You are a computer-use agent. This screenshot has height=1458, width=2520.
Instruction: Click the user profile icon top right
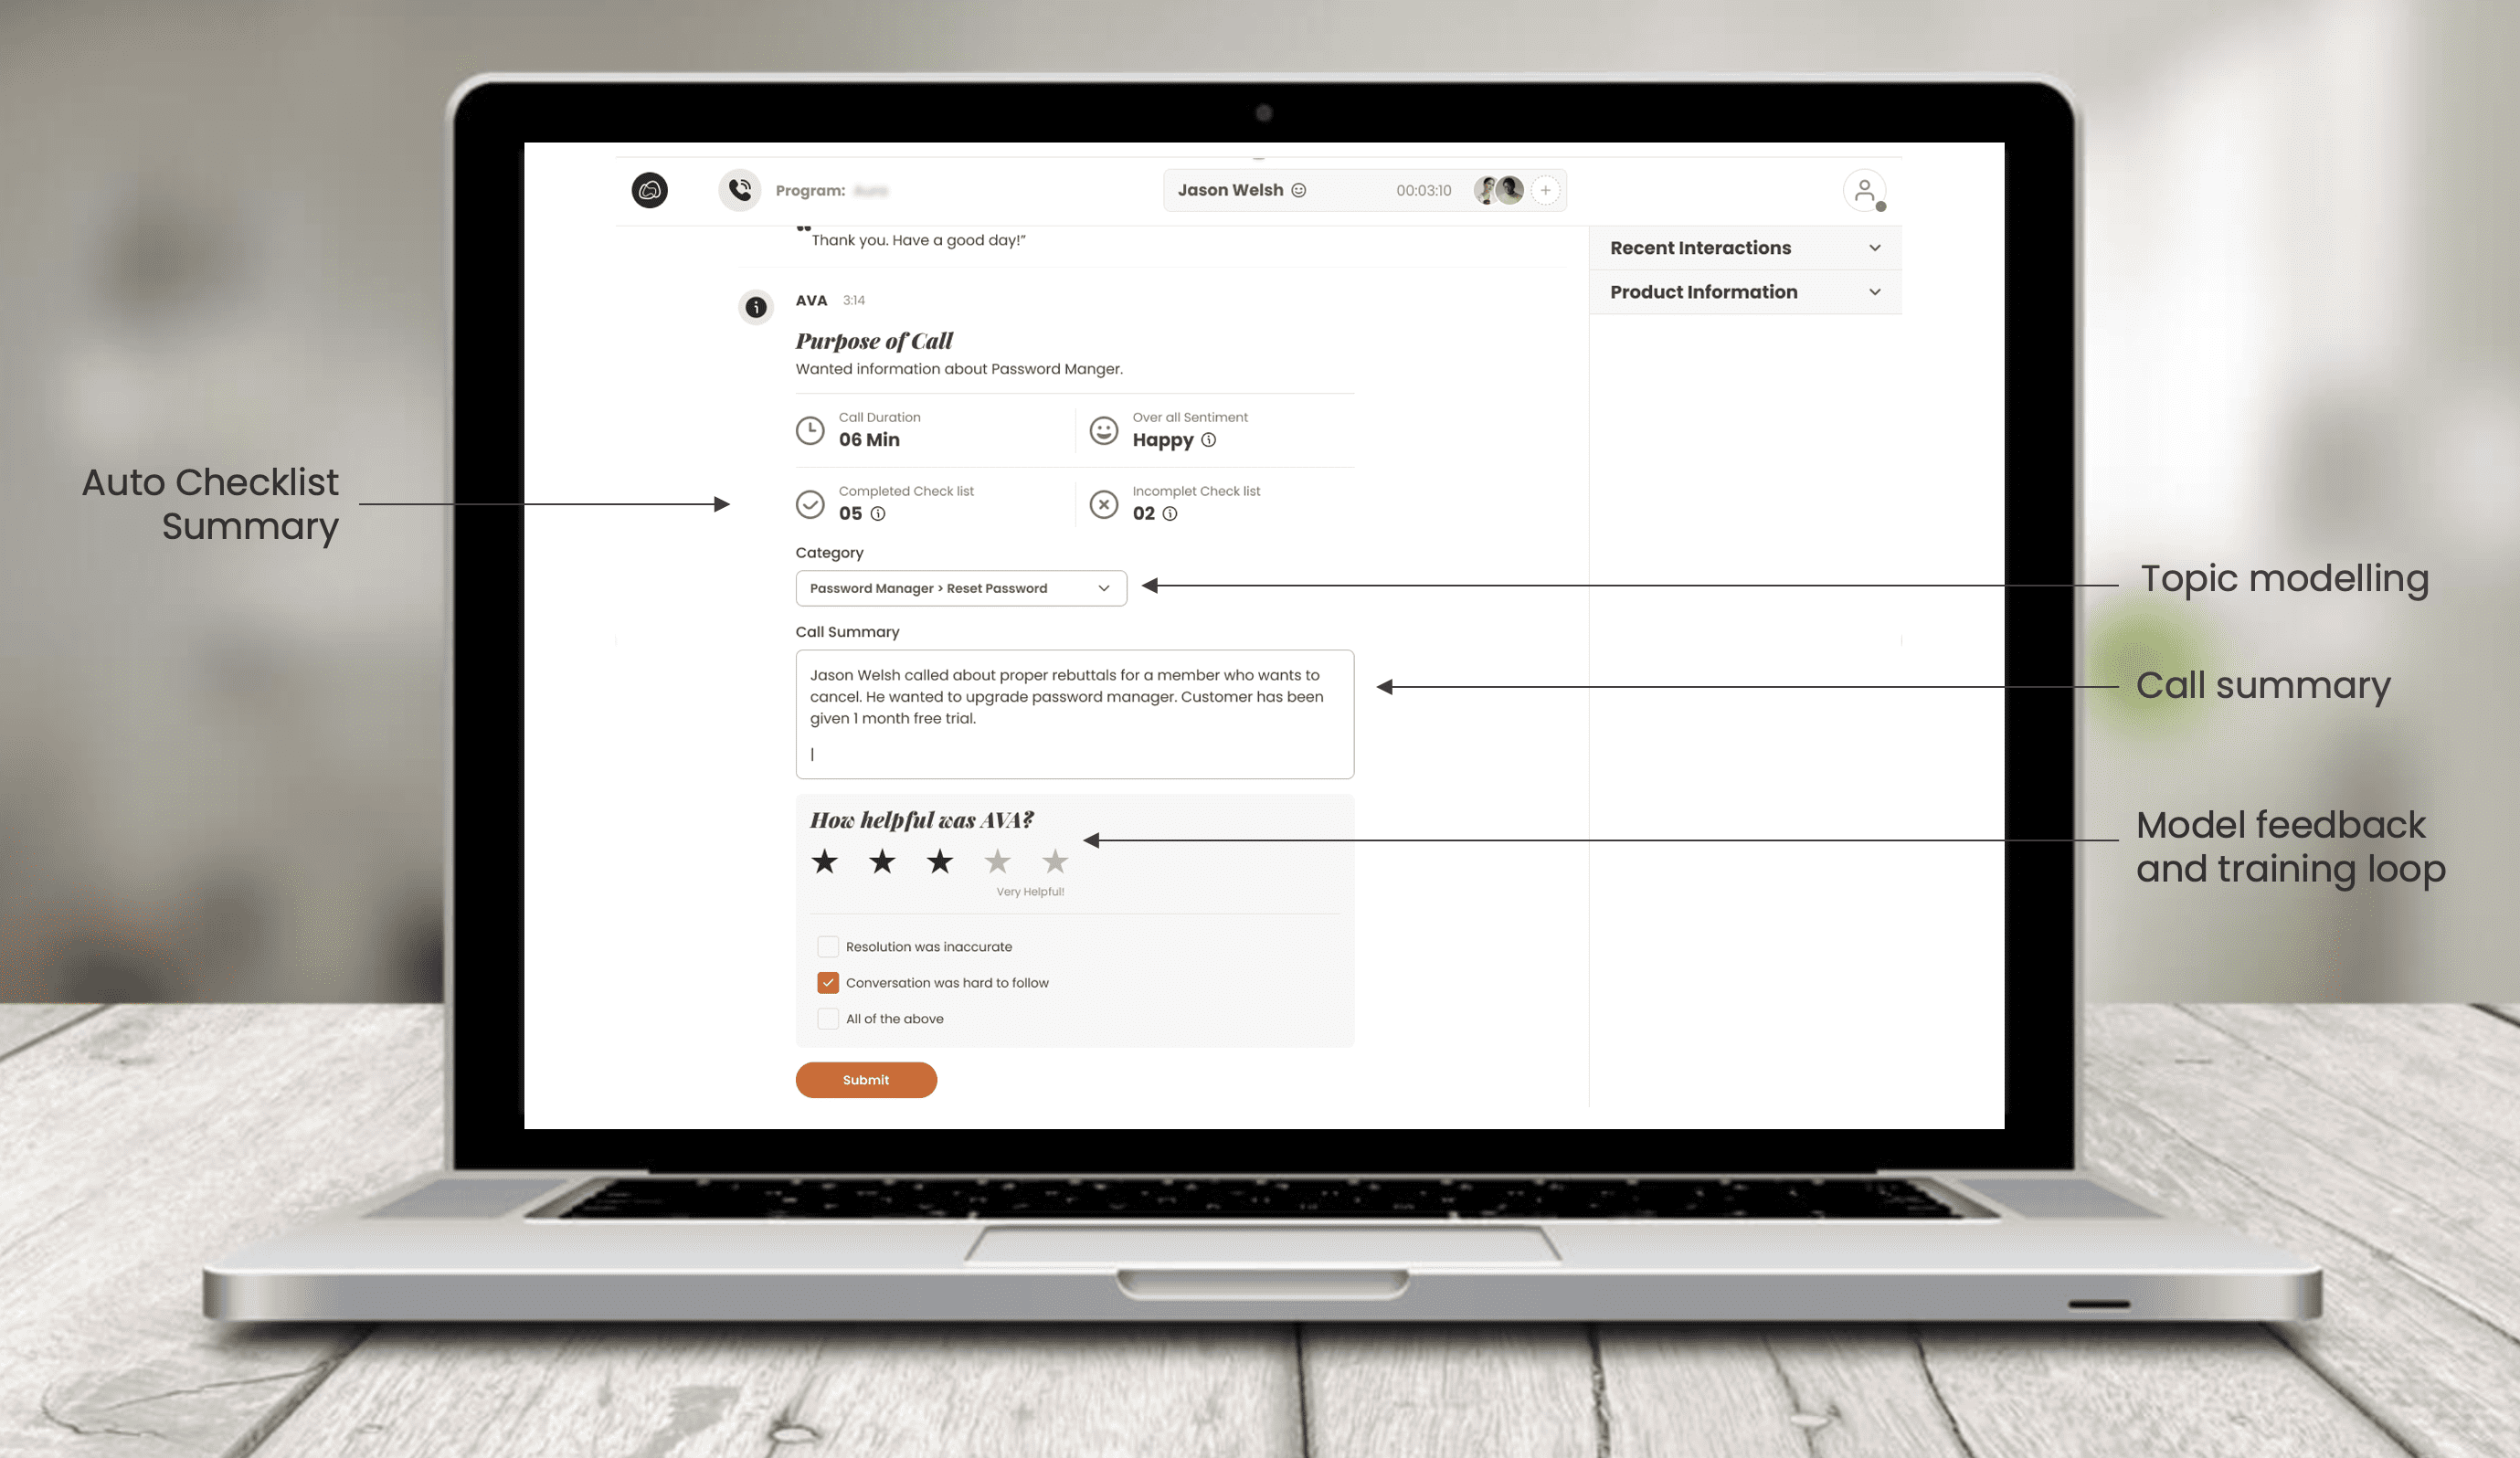coord(1866,191)
